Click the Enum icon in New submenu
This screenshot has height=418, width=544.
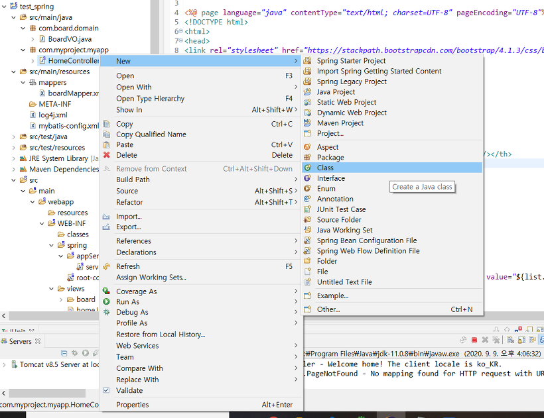coord(307,188)
